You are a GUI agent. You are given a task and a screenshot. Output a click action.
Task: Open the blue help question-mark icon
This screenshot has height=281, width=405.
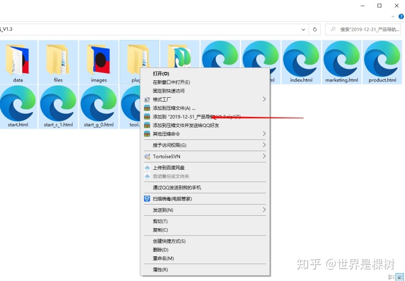(x=401, y=16)
